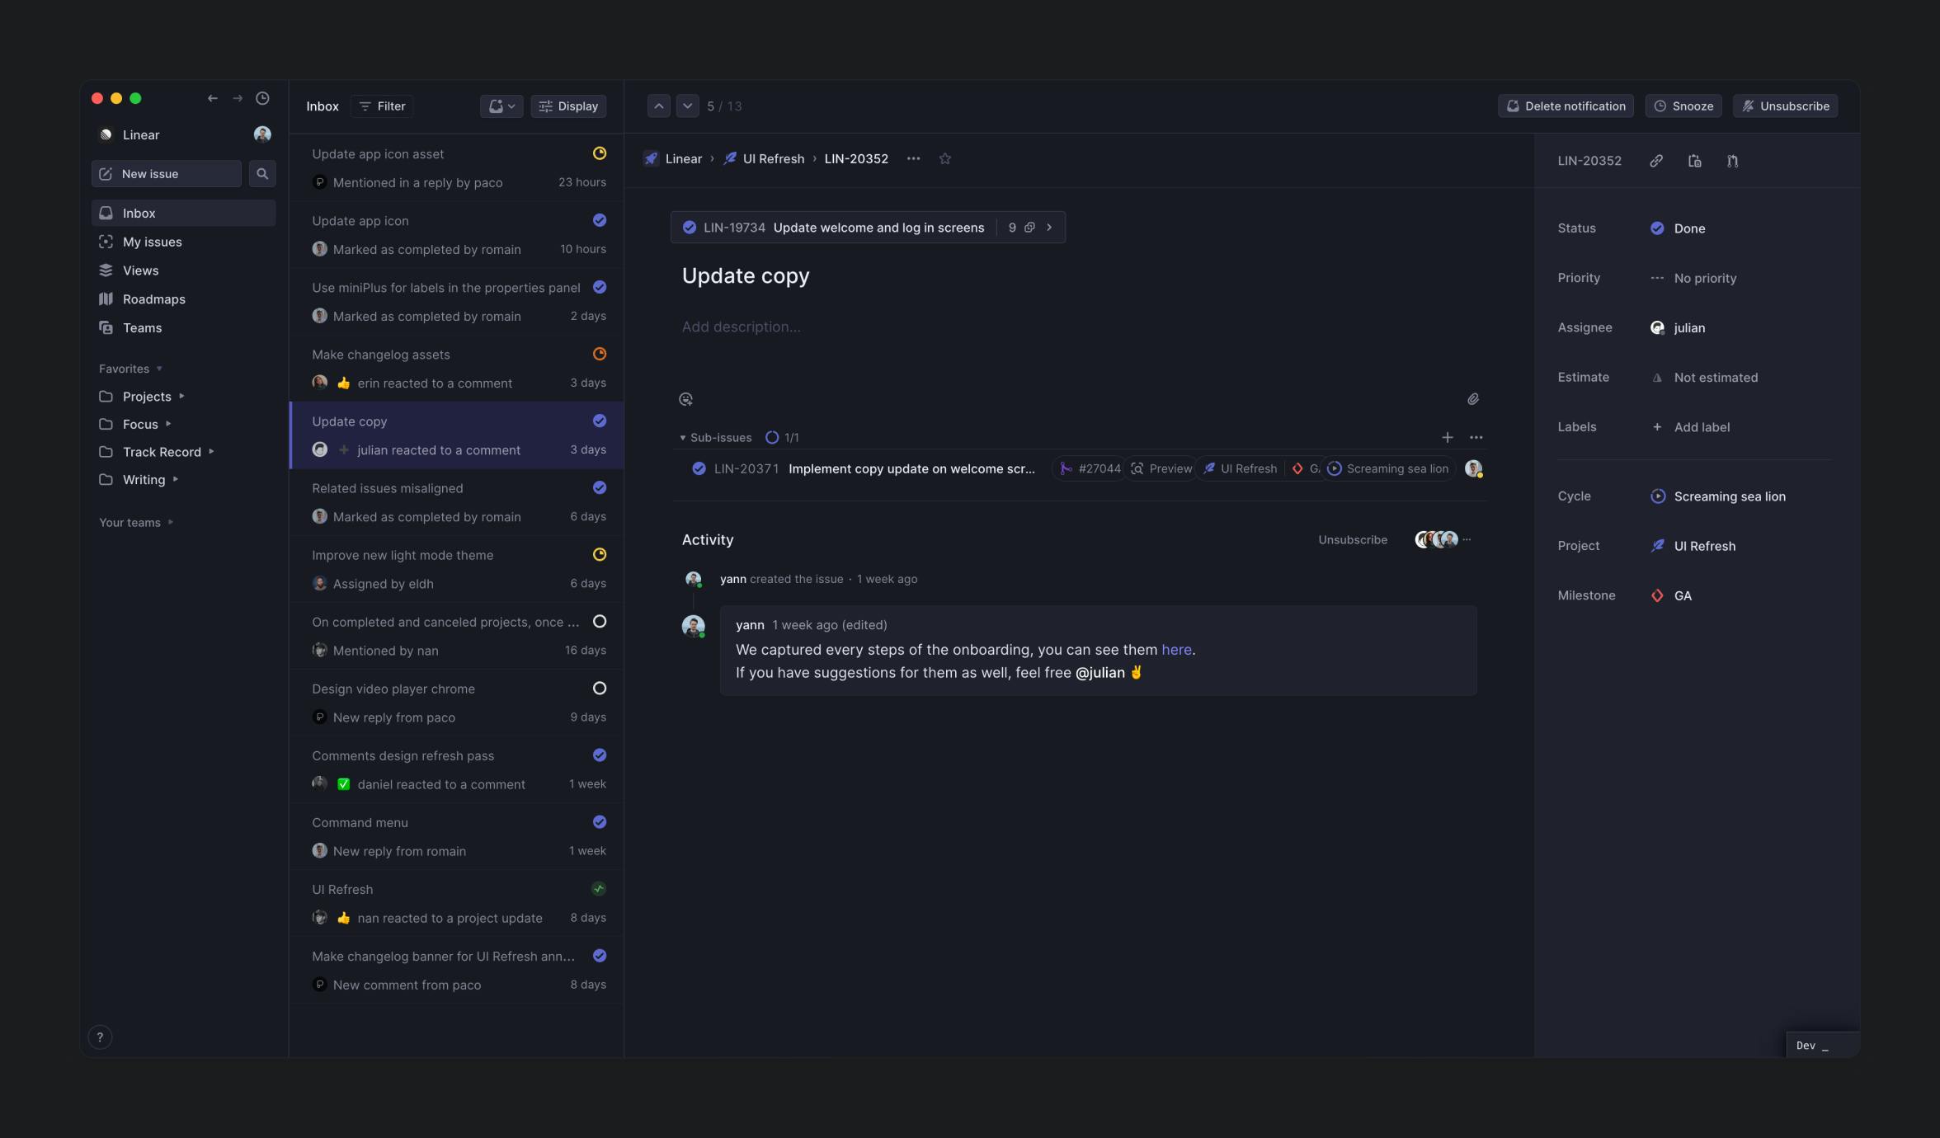Screen dimensions: 1940x1138
Task: Click yann's avatar beside the comment
Action: 693,626
